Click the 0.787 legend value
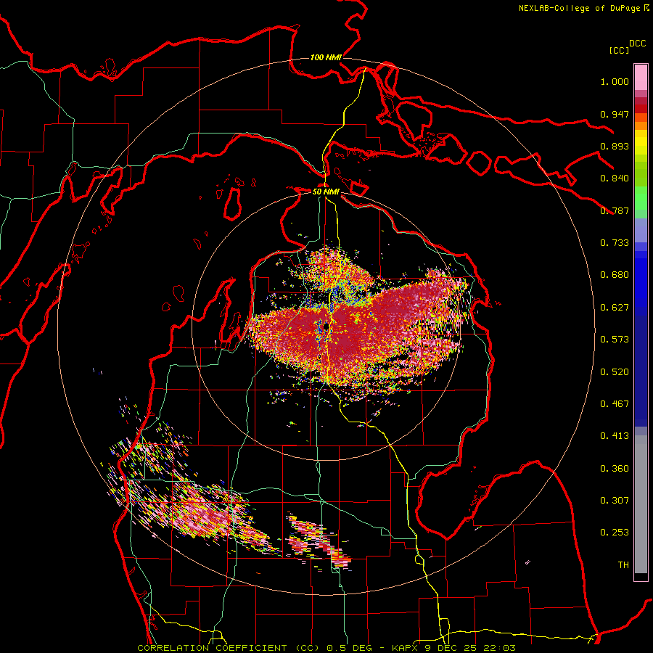This screenshot has width=653, height=653. [615, 210]
